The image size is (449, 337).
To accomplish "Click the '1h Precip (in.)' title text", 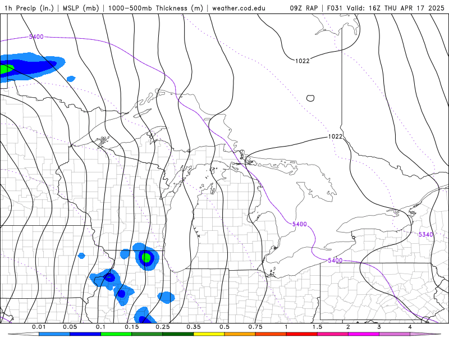I will tap(29, 8).
